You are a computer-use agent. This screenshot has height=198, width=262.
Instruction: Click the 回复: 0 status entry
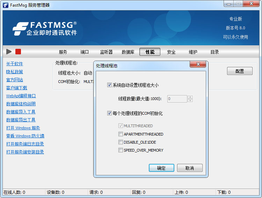coord(139,192)
